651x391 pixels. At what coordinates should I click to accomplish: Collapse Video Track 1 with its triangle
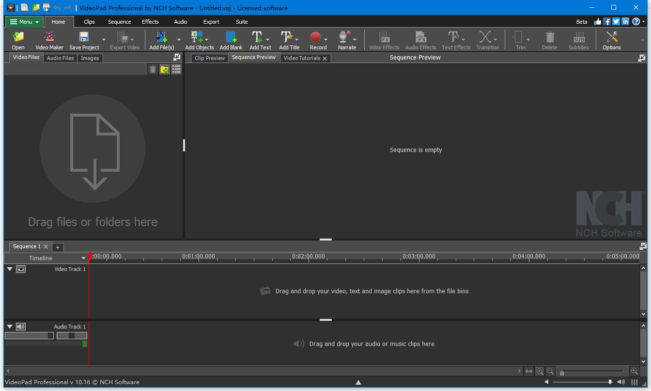9,269
